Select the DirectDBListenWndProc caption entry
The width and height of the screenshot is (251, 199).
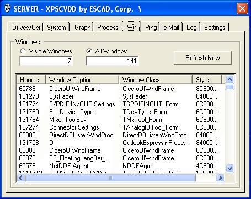81,135
